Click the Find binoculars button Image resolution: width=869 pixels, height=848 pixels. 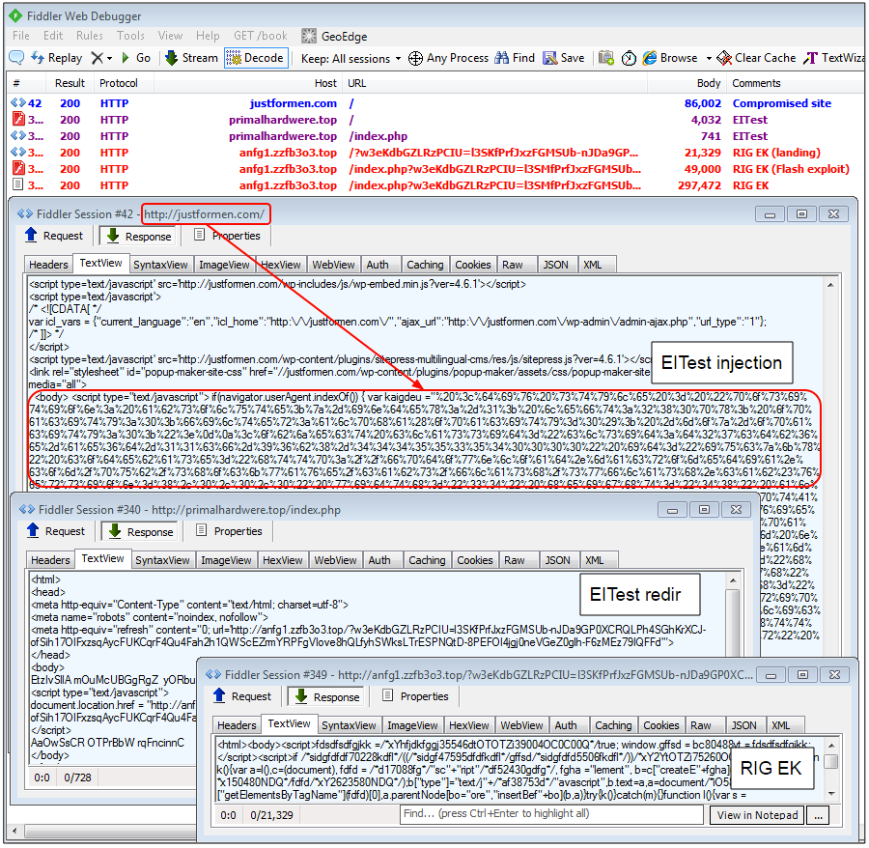pos(515,58)
